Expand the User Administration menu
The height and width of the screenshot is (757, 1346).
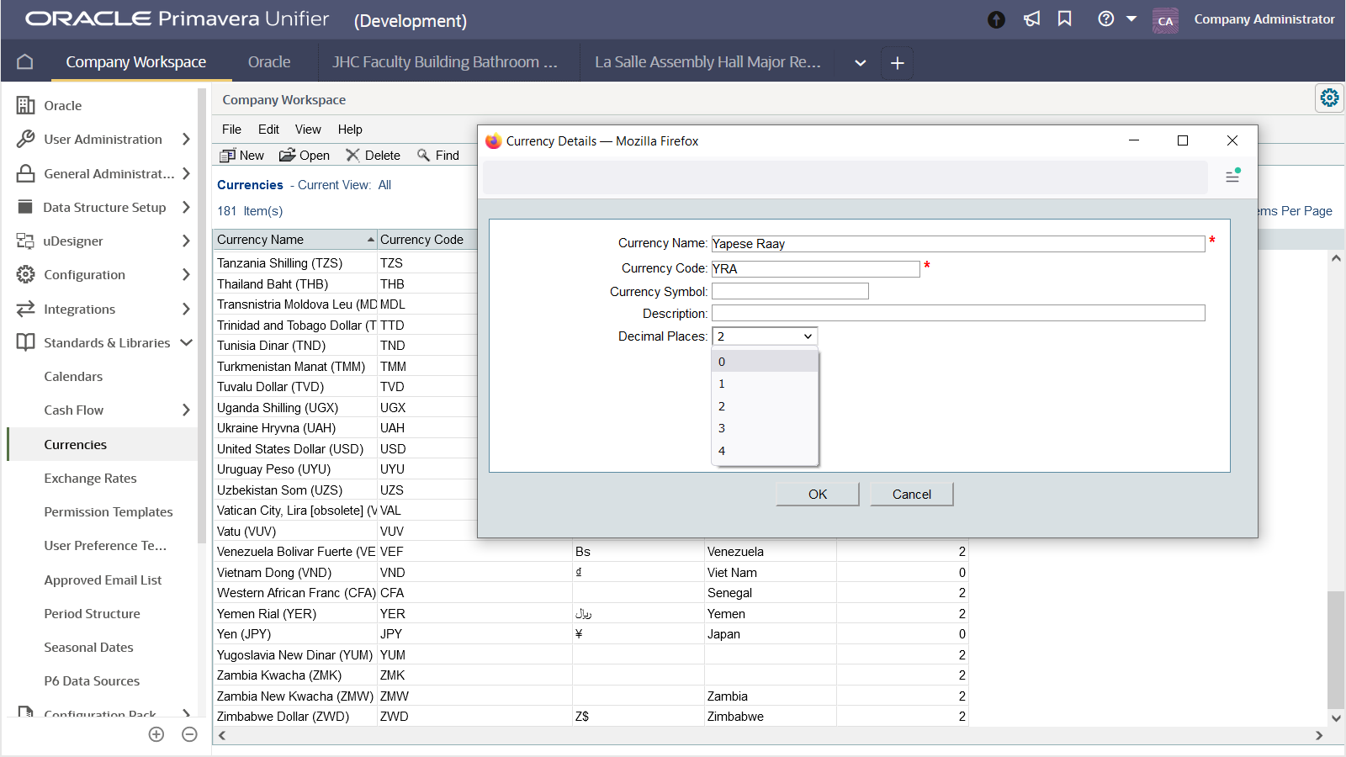[186, 140]
